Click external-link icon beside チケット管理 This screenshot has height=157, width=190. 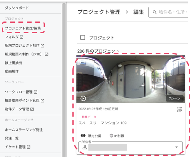(28, 147)
